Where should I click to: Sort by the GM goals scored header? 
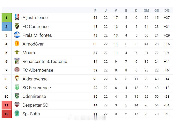(147, 11)
